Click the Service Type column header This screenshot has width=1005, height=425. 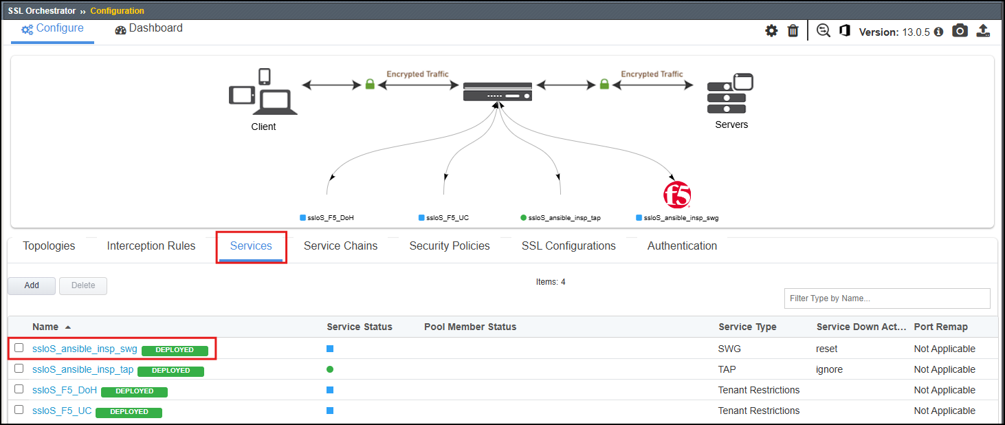[747, 327]
